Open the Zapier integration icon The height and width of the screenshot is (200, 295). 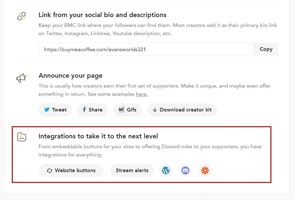tap(205, 170)
